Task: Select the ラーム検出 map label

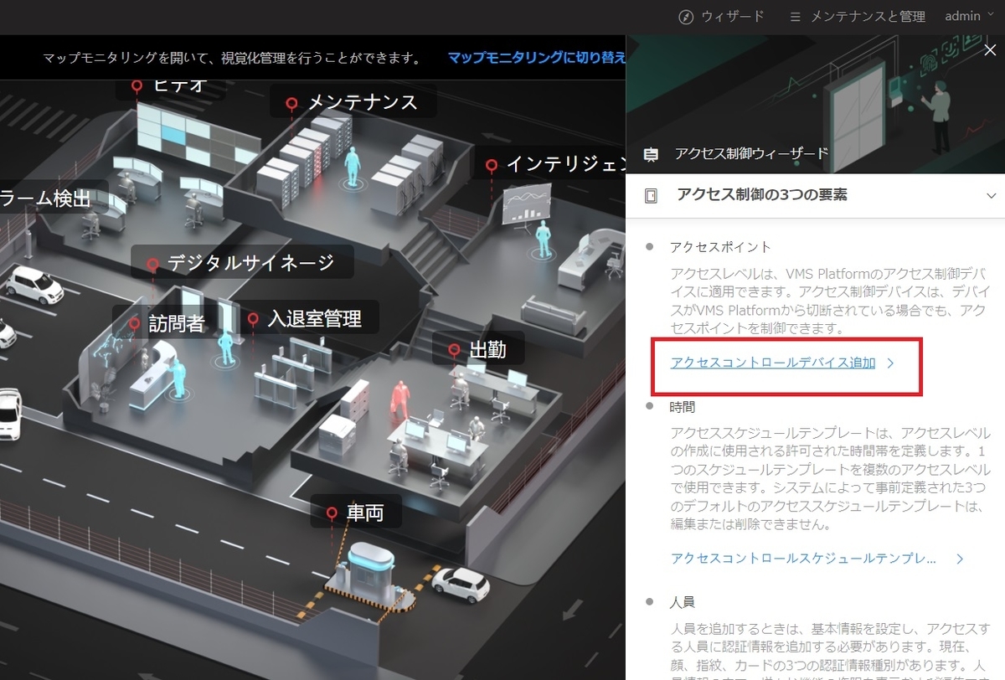Action: [45, 198]
